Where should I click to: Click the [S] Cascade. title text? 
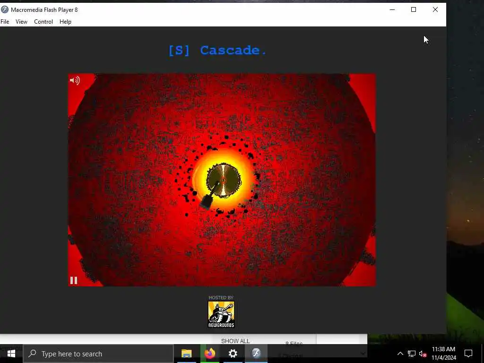click(217, 50)
